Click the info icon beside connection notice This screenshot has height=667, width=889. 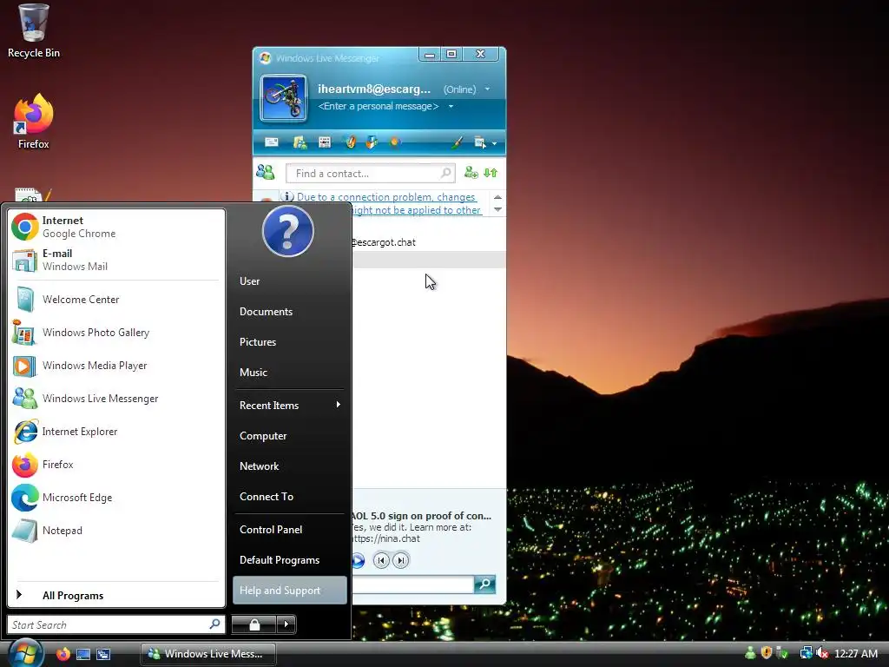288,197
